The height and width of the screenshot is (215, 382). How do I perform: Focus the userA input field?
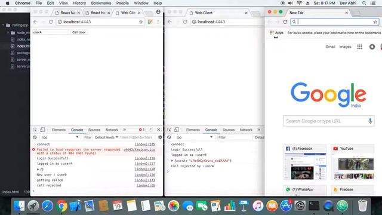point(50,32)
